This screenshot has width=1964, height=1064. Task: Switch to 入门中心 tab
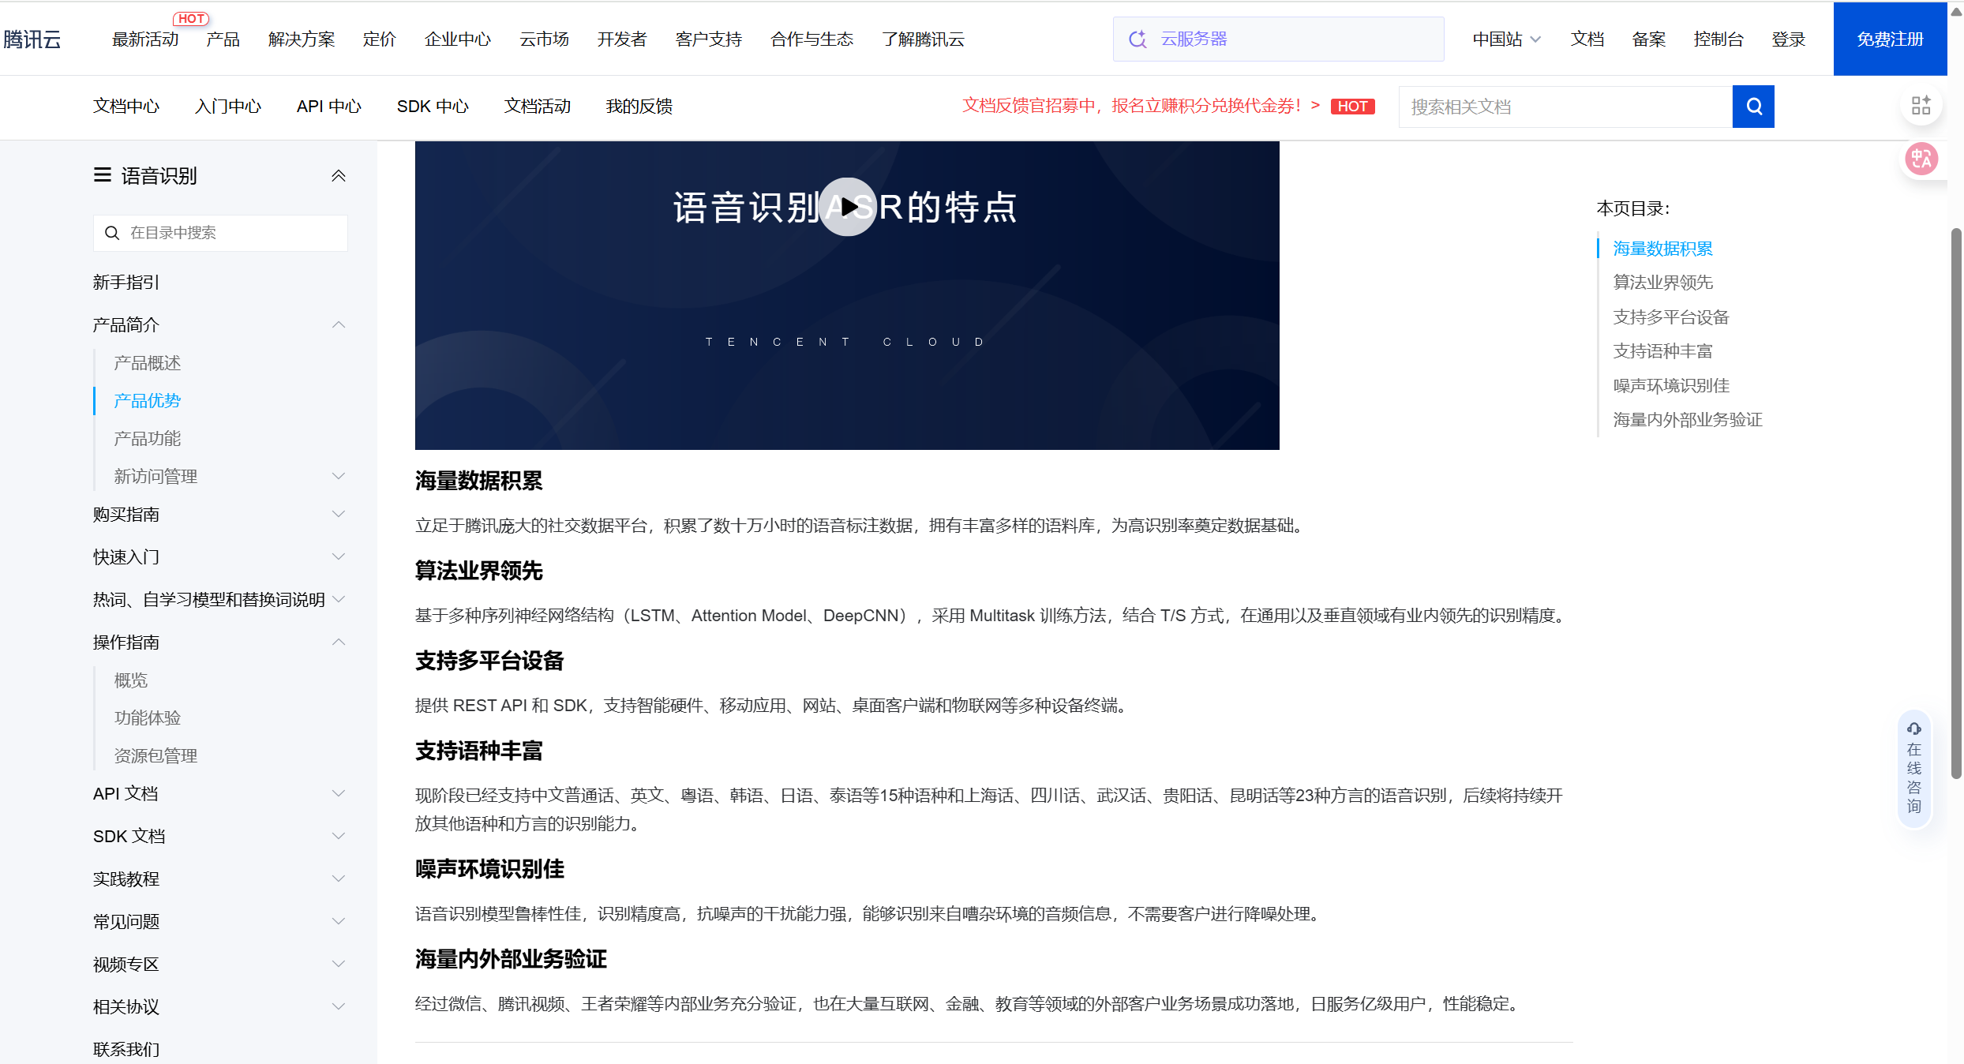click(x=228, y=107)
